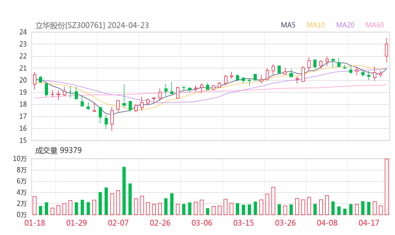Viewport: 395px width, 235px height.
Task: Click the price axis label 19
Action: coord(23,92)
